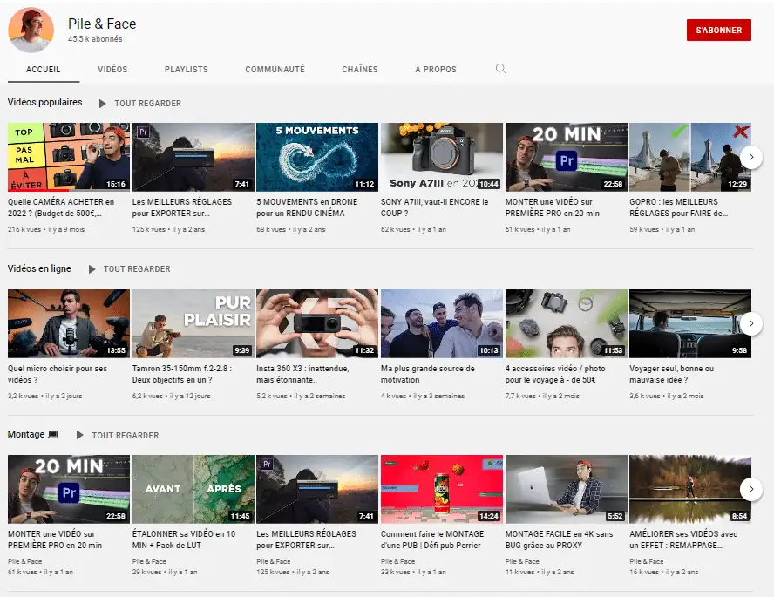Click Pile & Face under Étalonner sa vidéo

149,561
